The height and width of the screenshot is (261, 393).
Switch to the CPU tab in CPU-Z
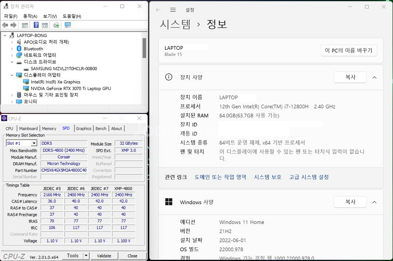[x=9, y=129]
